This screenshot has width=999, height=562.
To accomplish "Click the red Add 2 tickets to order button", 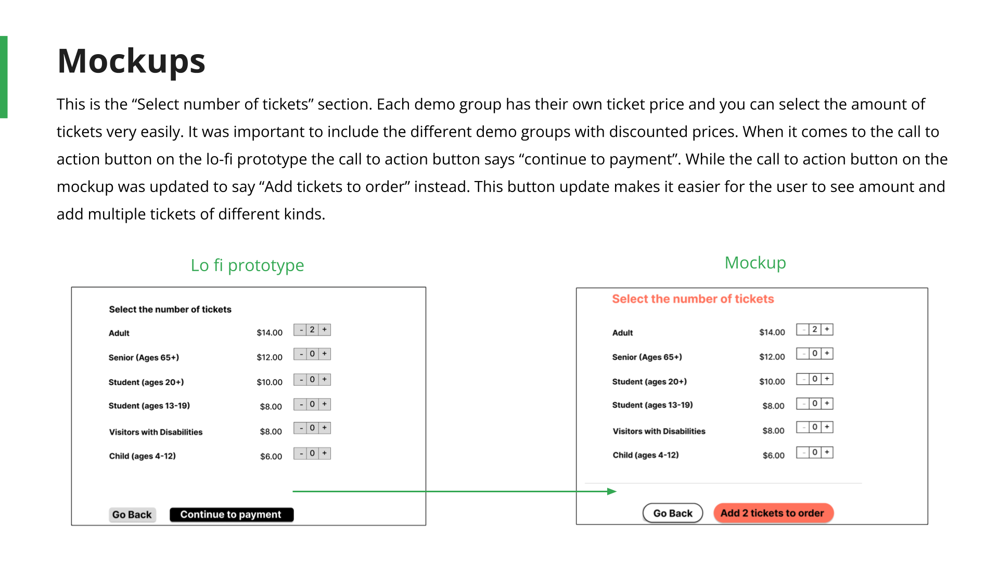I will coord(773,513).
